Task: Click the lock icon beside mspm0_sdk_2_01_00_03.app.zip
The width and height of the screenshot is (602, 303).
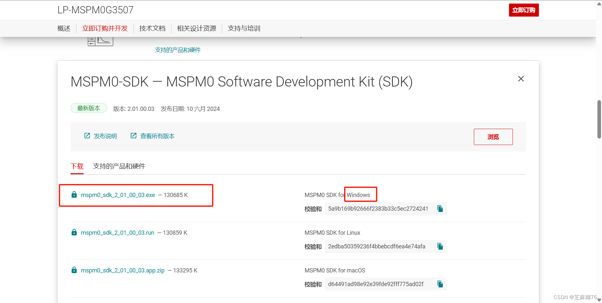Action: click(x=74, y=270)
